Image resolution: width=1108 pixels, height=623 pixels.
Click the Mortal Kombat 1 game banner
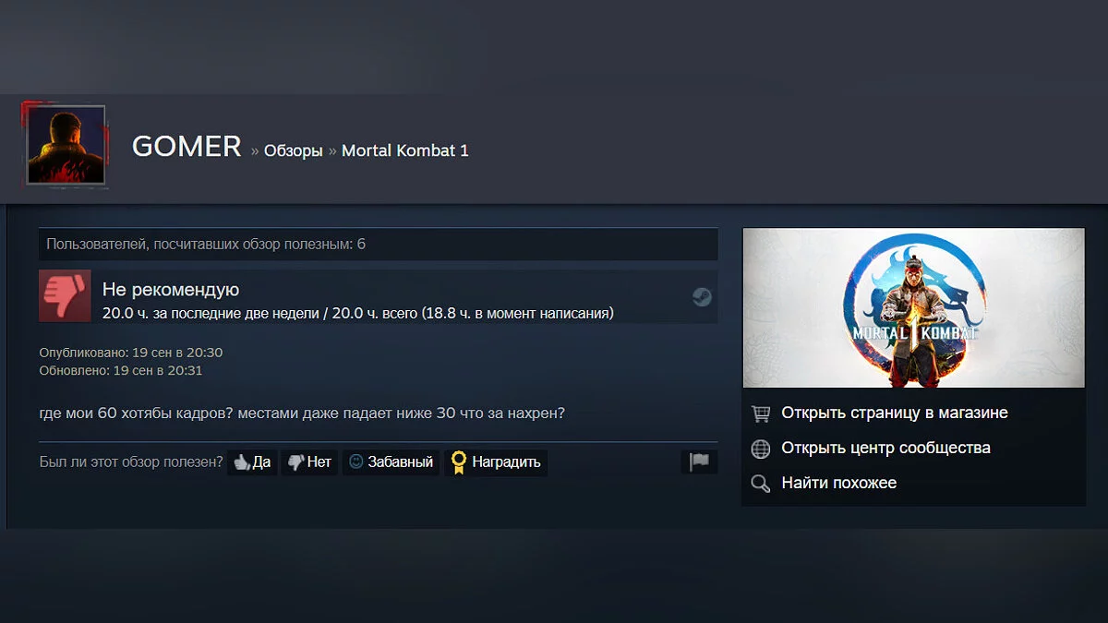[913, 308]
